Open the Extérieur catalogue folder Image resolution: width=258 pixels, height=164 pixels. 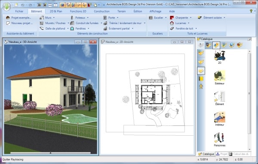click(x=219, y=78)
